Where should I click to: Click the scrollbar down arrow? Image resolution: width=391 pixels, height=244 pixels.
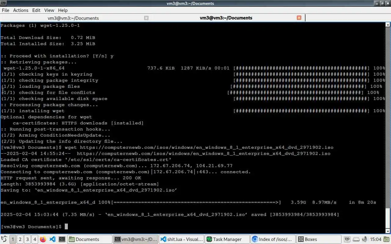click(x=388, y=231)
